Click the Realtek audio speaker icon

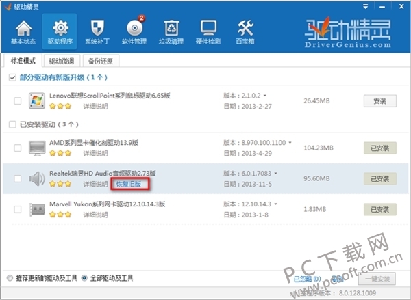point(37,178)
